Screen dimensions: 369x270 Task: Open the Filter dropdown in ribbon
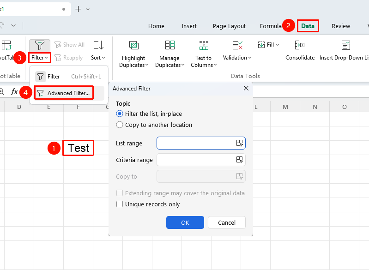(40, 58)
